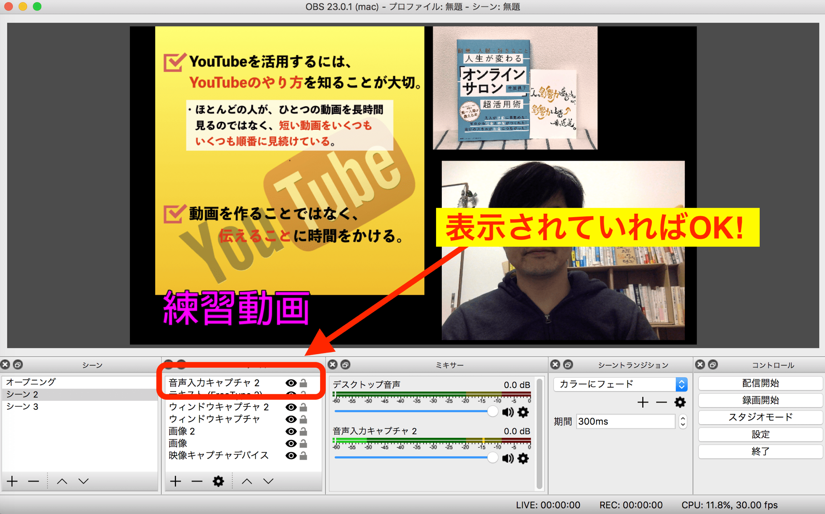Select シーン 2 scene
825x514 pixels.
[80, 394]
